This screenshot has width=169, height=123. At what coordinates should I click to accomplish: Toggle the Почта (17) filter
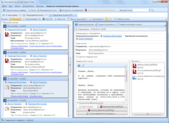click(15, 19)
